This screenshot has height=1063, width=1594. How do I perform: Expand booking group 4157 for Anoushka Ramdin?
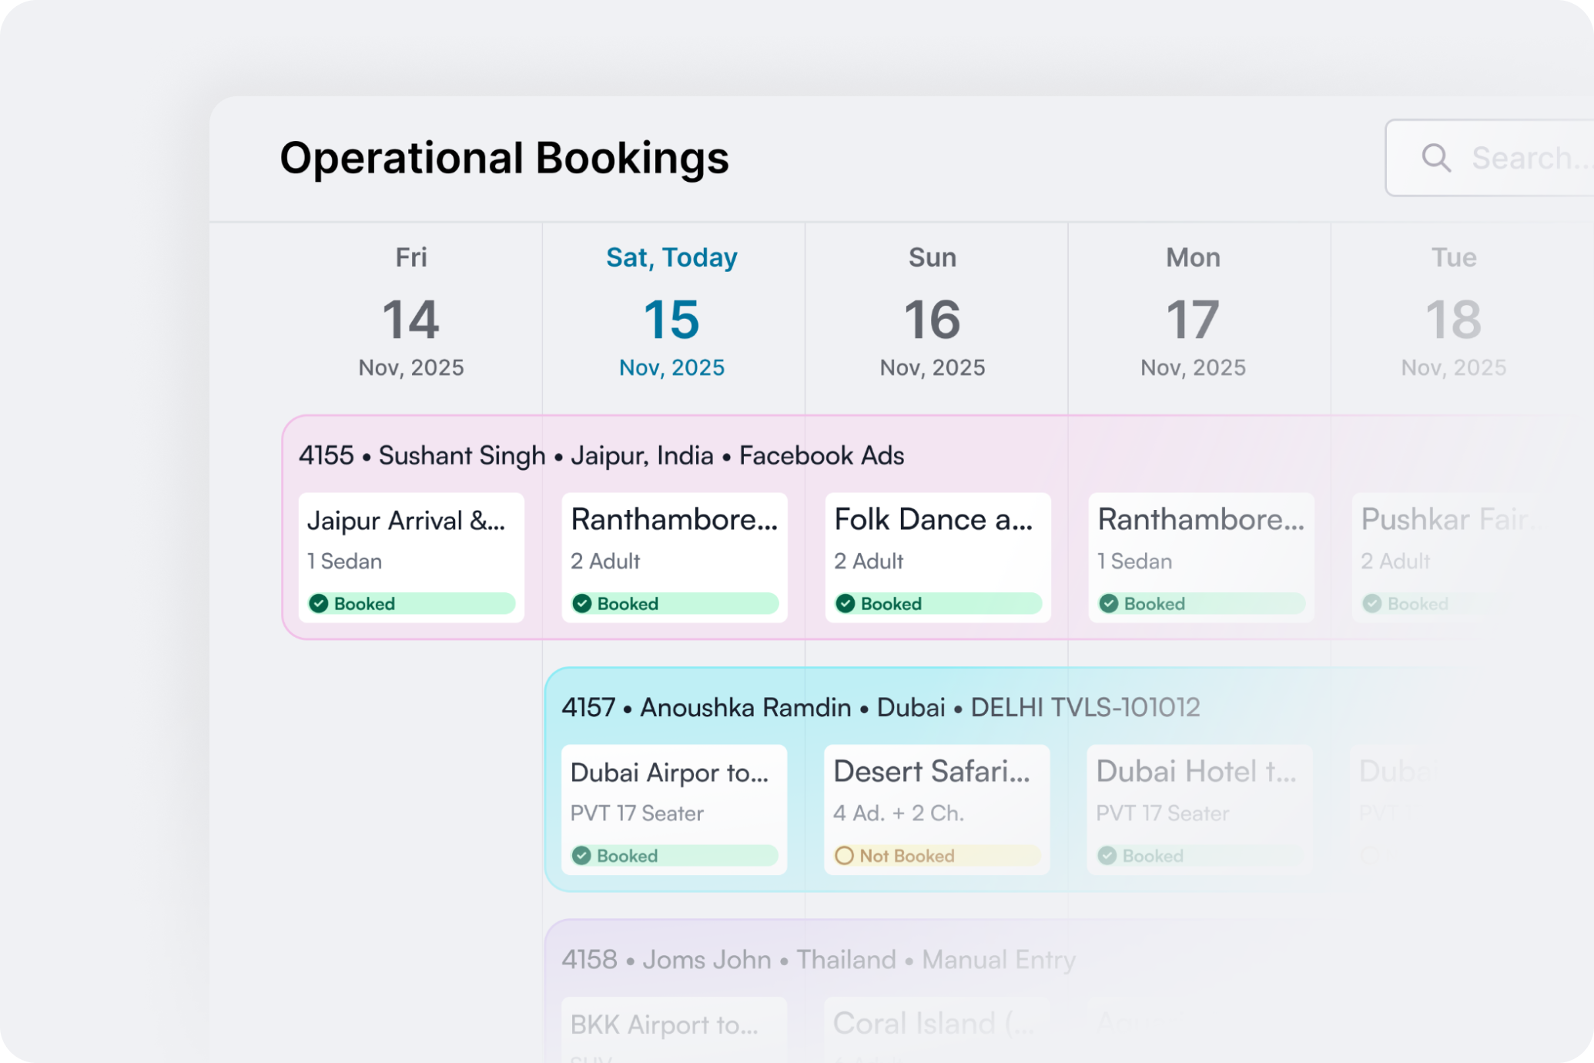(880, 707)
